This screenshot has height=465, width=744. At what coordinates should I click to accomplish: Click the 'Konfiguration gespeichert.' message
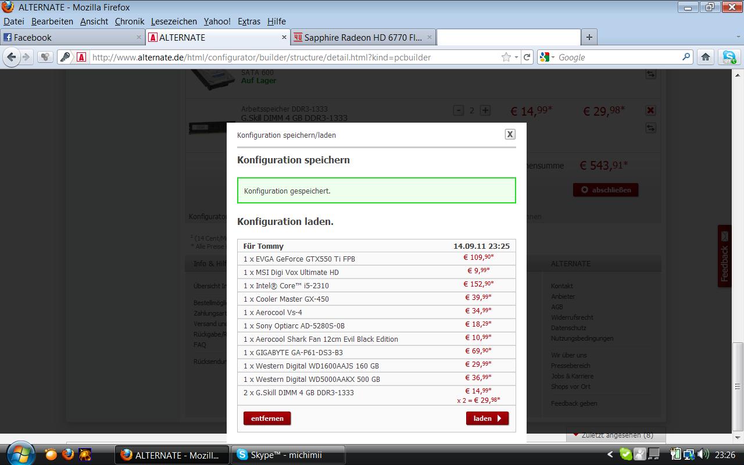377,191
